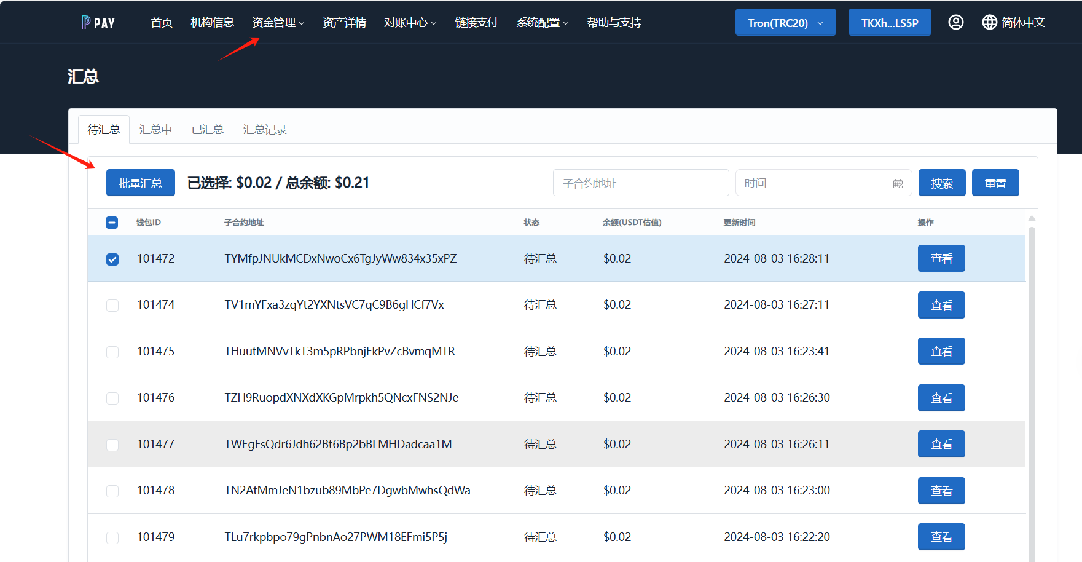
Task: Expand the 对账中心 dropdown menu
Action: (x=410, y=23)
